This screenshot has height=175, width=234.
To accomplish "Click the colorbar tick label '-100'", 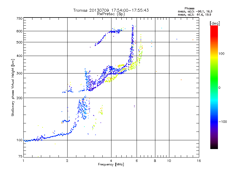I will pyautogui.click(x=223, y=122).
